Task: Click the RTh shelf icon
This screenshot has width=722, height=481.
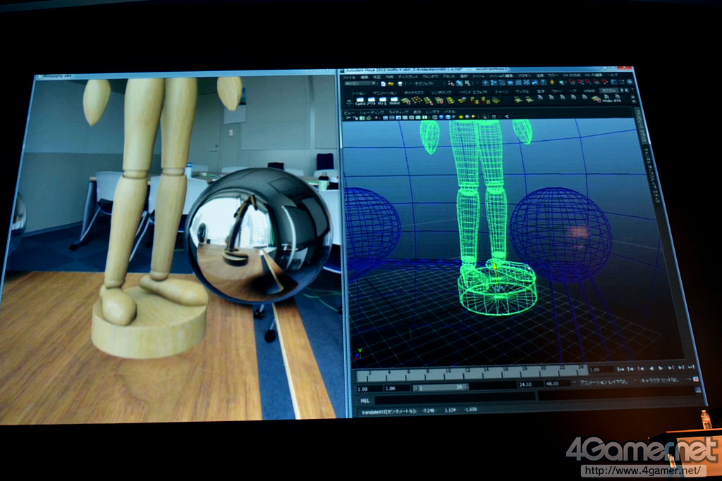Action: [x=617, y=99]
